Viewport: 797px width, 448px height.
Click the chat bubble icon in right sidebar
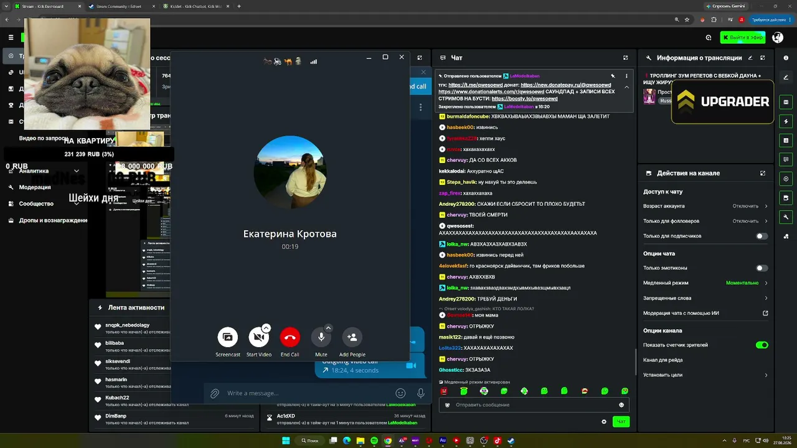tap(786, 159)
